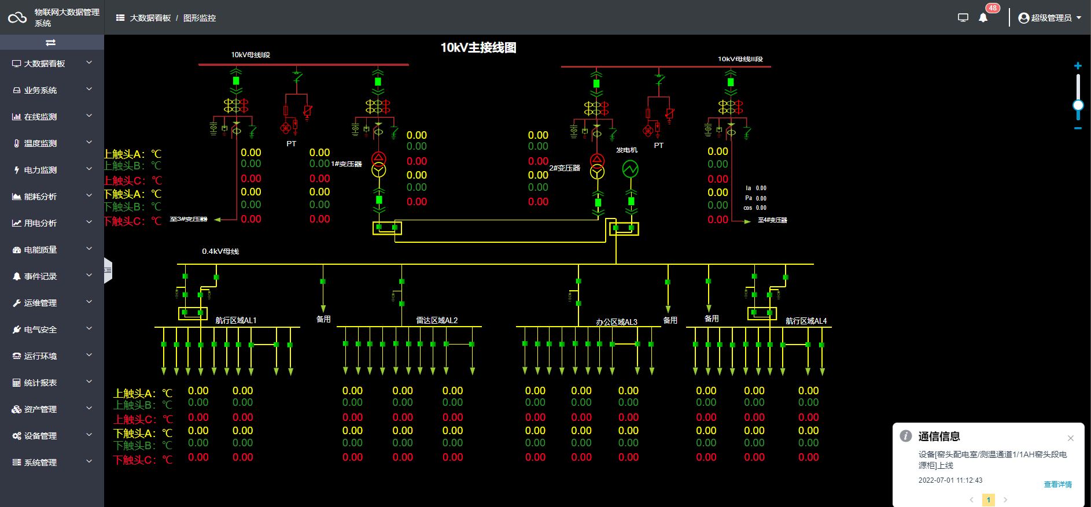Go to notification page 1
The image size is (1091, 507).
(x=989, y=499)
